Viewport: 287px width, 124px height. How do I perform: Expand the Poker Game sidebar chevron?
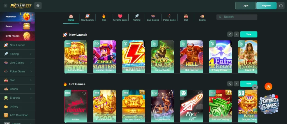pyautogui.click(x=31, y=71)
